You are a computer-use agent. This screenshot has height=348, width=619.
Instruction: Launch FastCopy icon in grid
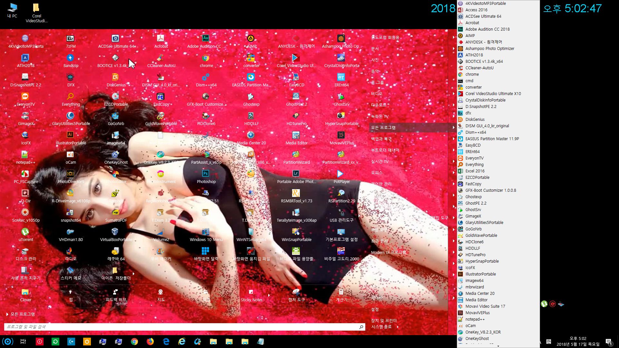pos(161,100)
